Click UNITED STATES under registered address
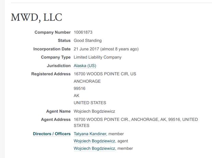The height and width of the screenshot is (158, 212). click(90, 103)
